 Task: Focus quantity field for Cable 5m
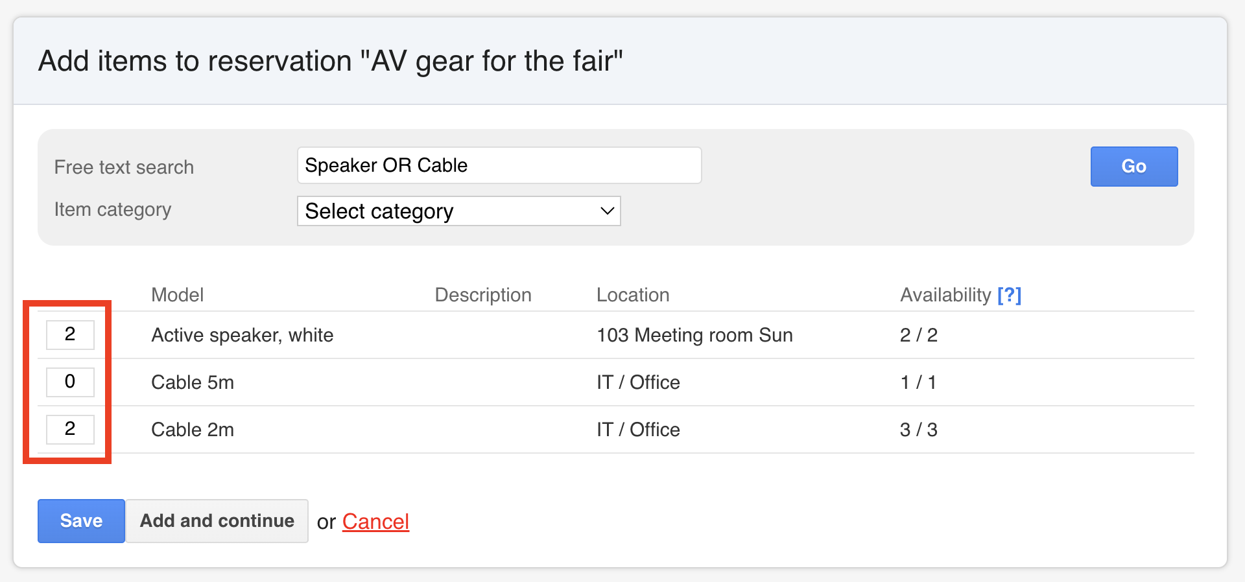(70, 382)
